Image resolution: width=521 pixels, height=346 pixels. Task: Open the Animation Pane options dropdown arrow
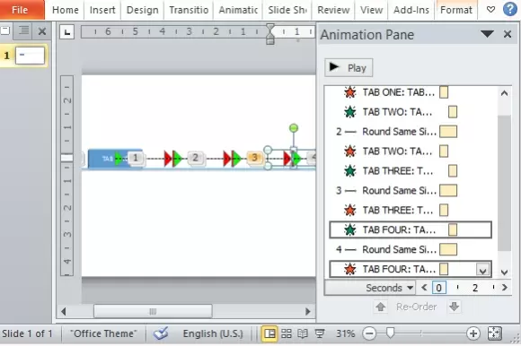(487, 34)
